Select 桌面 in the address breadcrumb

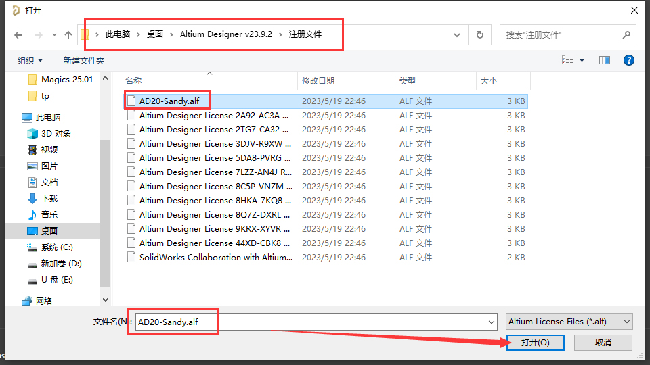click(x=155, y=34)
